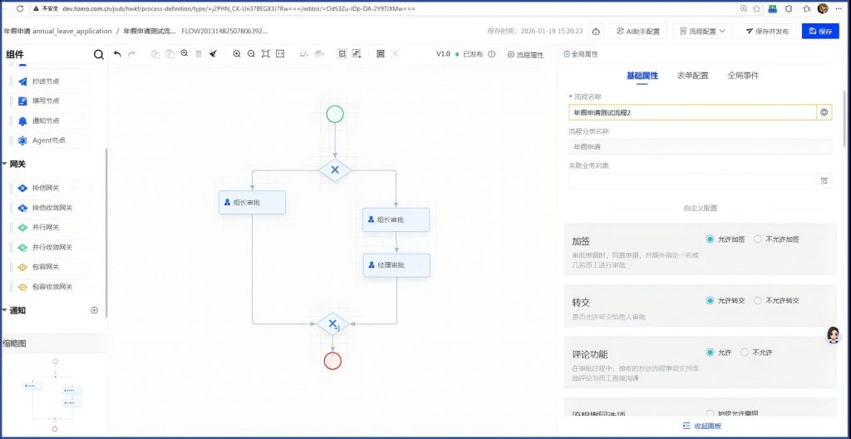Click the robot assistant icon by the save time
The image size is (851, 439).
click(596, 32)
